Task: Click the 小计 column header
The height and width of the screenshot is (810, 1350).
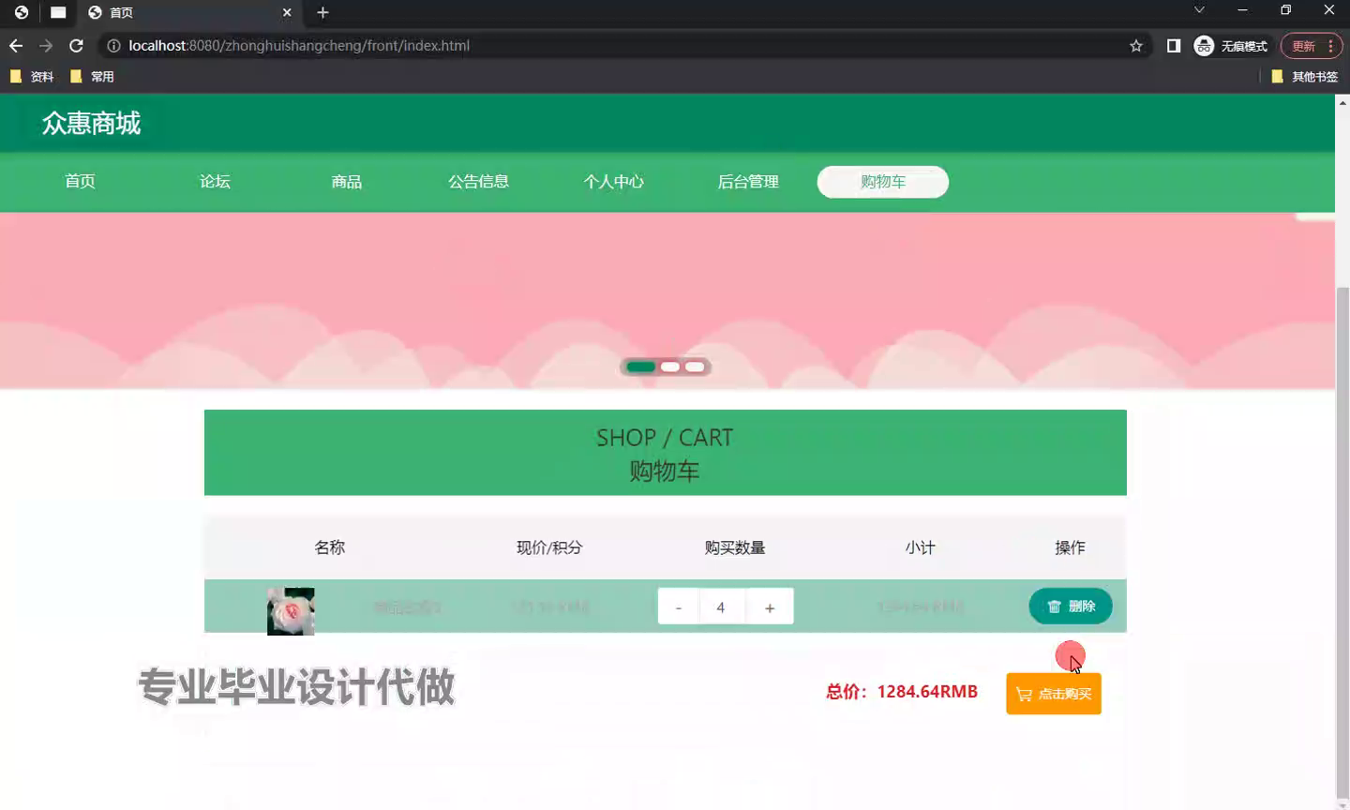Action: (x=921, y=547)
